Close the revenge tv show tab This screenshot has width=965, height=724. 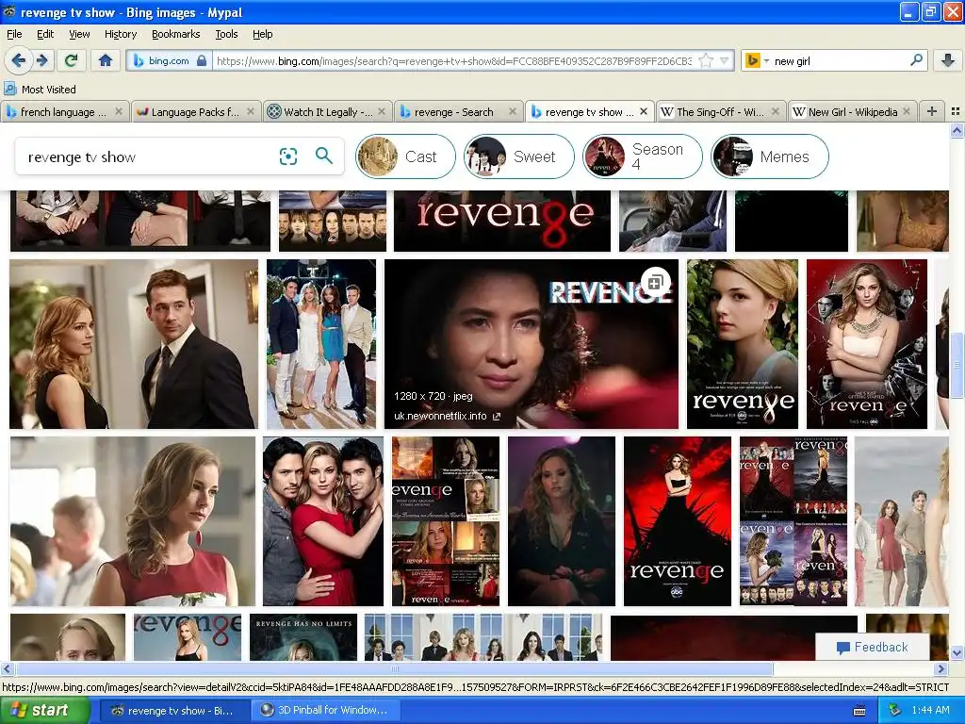643,111
